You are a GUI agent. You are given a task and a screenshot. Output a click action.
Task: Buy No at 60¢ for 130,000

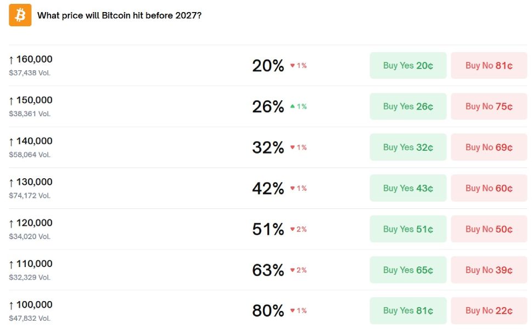489,188
